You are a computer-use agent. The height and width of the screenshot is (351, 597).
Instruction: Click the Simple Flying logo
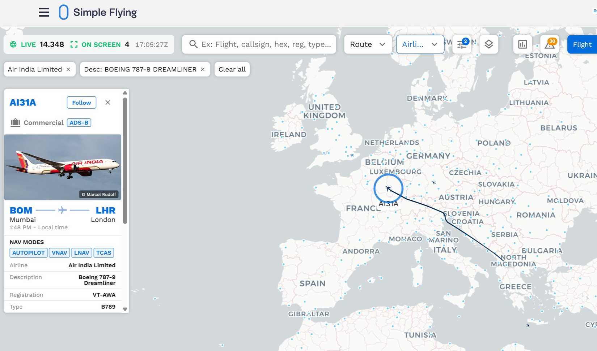tap(98, 12)
